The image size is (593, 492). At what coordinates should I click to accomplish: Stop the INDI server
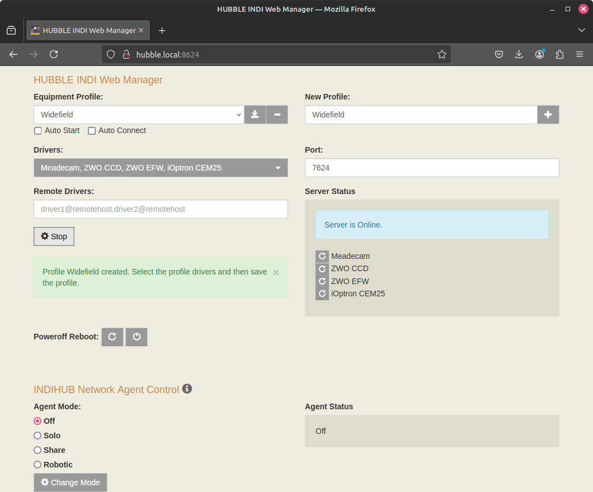click(54, 236)
